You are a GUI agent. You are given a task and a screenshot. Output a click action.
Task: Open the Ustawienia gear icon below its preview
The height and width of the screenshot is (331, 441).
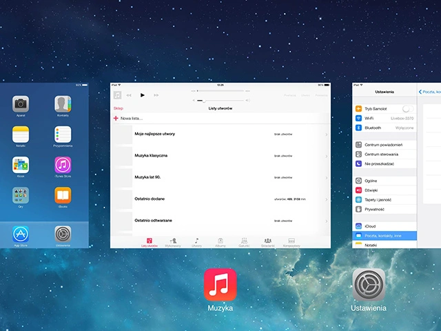(369, 285)
